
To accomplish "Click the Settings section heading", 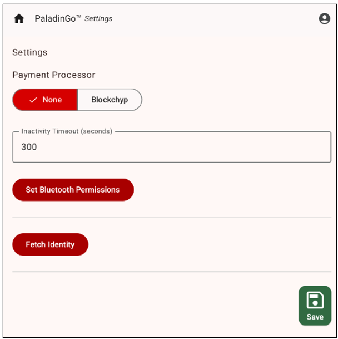I will point(30,52).
